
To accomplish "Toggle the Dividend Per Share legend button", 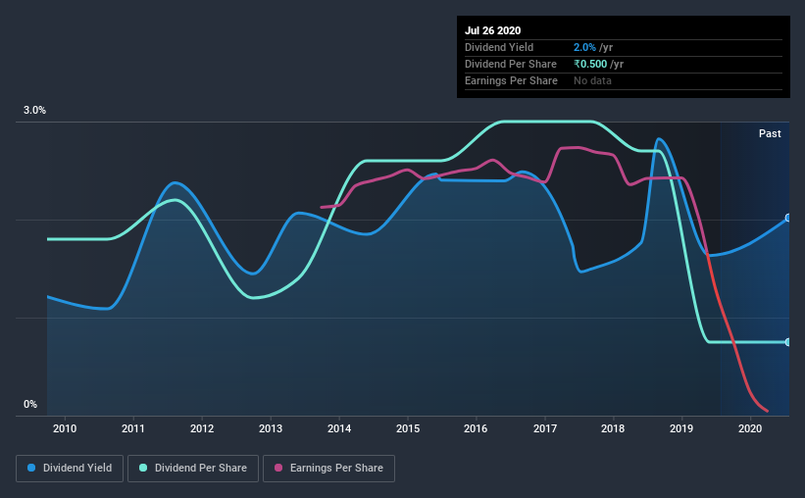I will coord(193,469).
